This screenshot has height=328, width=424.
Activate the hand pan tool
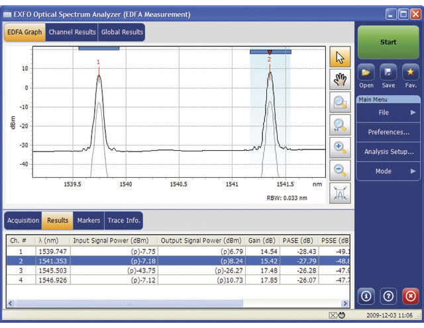340,79
